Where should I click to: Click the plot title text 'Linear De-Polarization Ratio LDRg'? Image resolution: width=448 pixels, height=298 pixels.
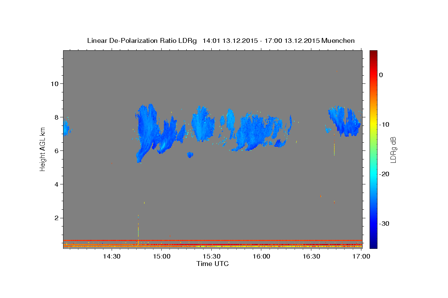141,41
